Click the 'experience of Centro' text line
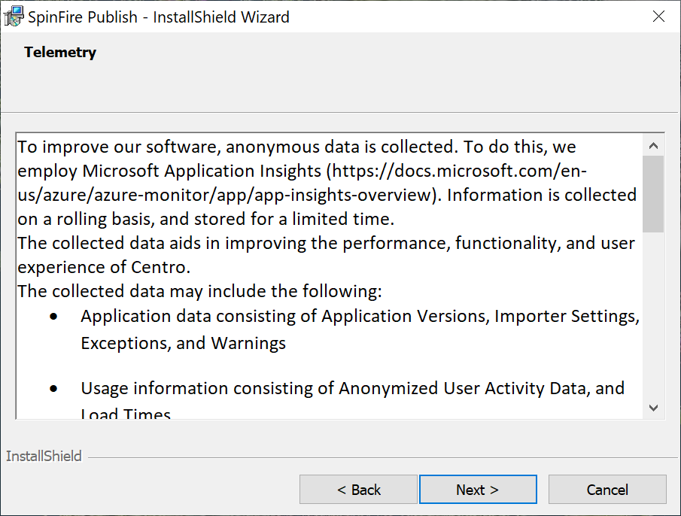681x516 pixels. [x=103, y=267]
